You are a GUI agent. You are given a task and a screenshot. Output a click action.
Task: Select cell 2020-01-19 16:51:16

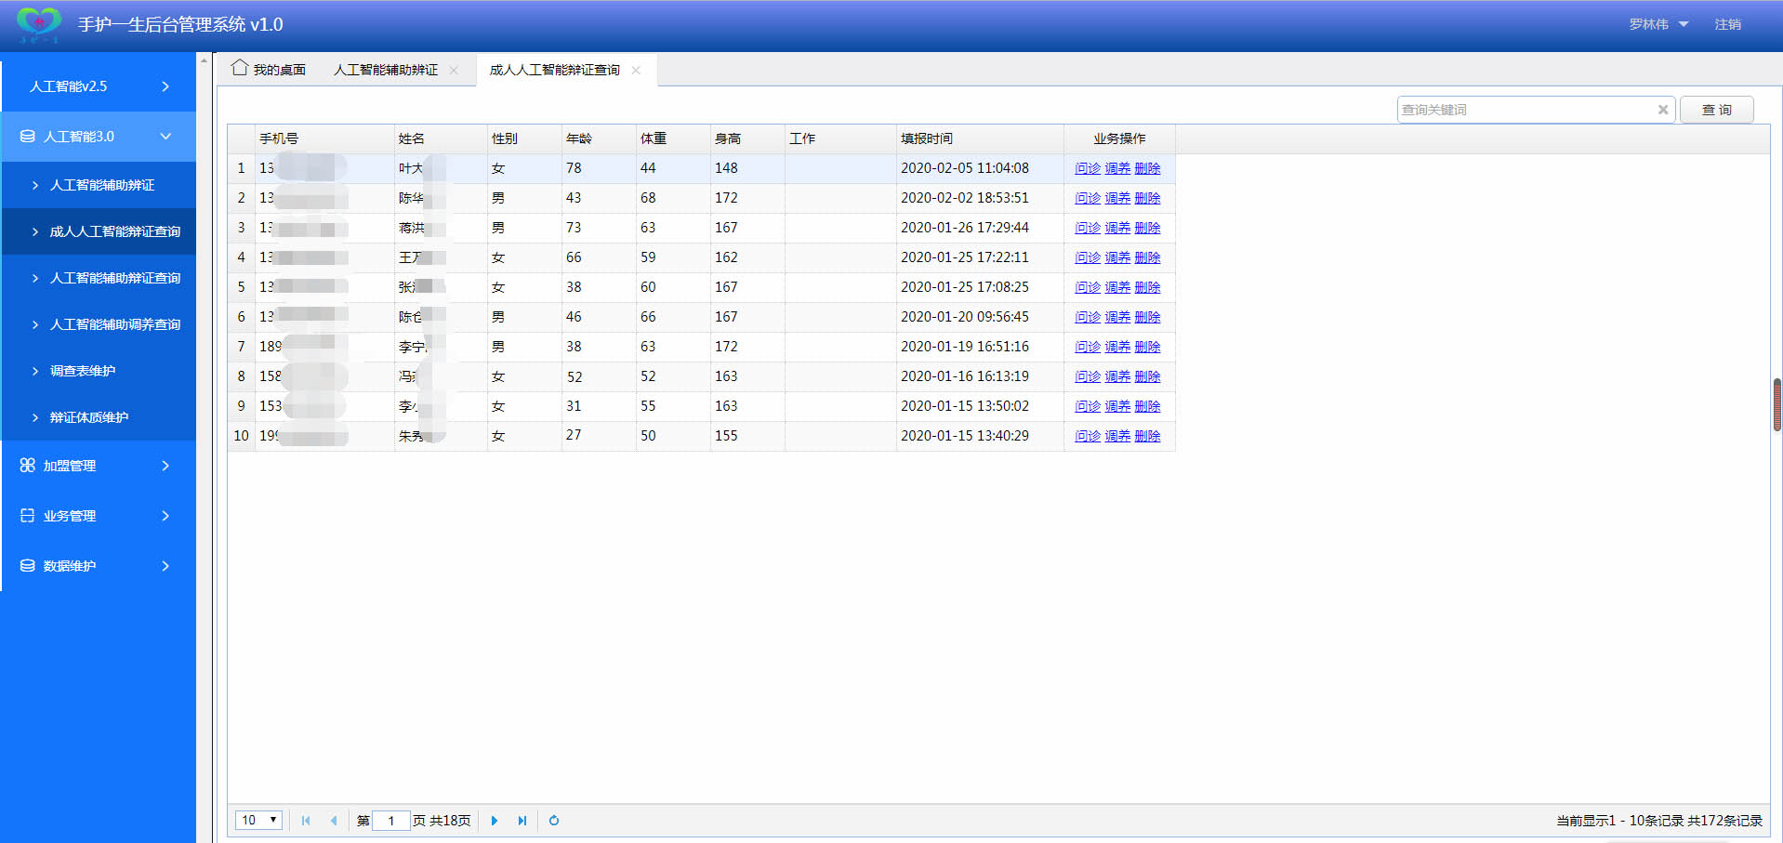980,347
